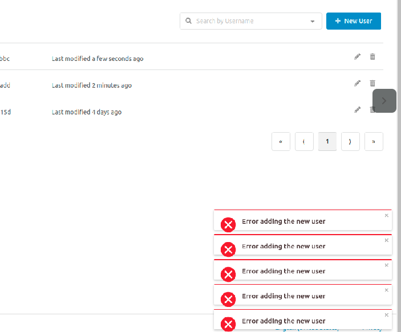Dismiss the fourth error notification

click(386, 290)
